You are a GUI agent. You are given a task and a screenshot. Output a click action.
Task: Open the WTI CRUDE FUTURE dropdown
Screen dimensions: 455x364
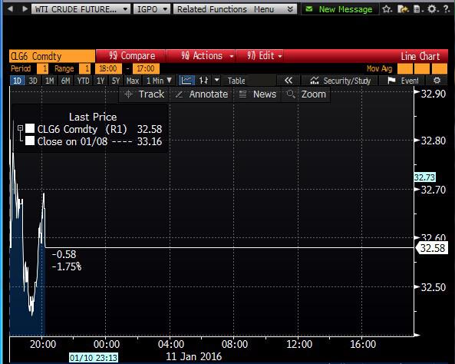click(81, 9)
